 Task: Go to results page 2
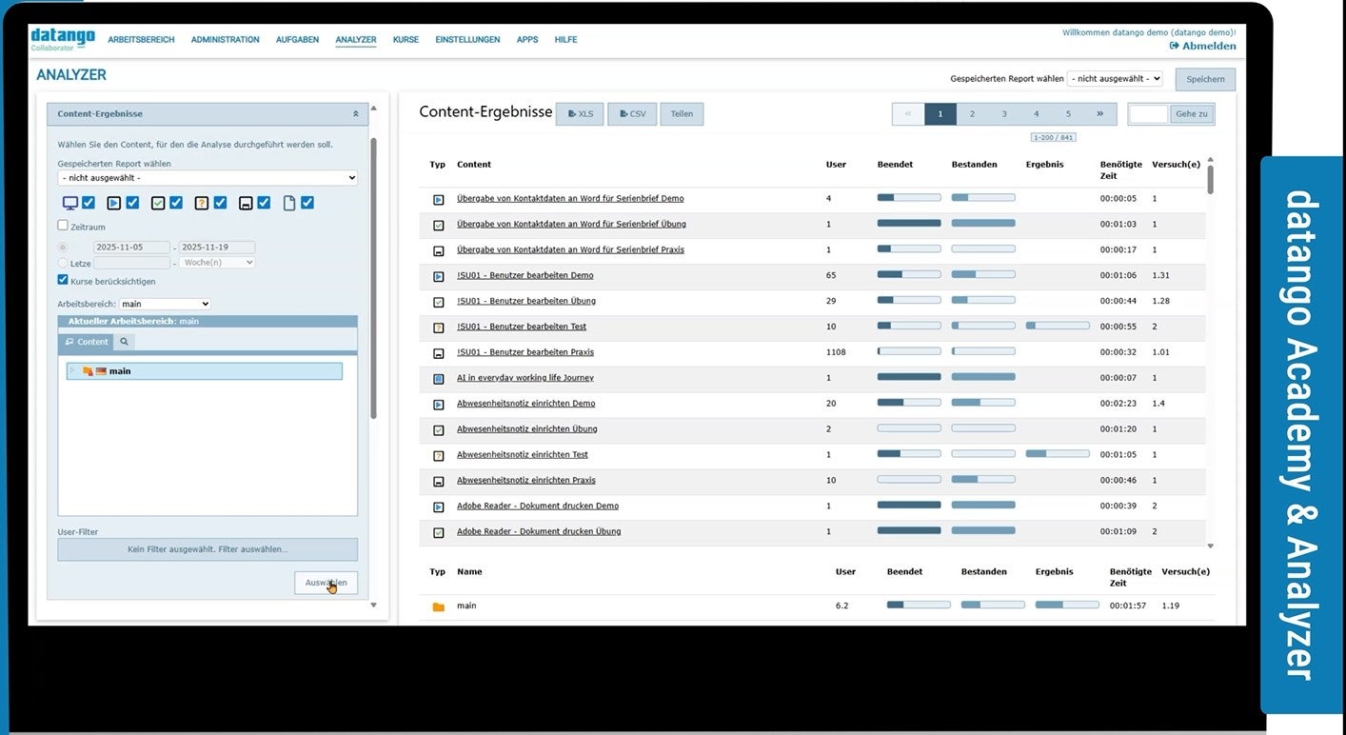pyautogui.click(x=972, y=114)
